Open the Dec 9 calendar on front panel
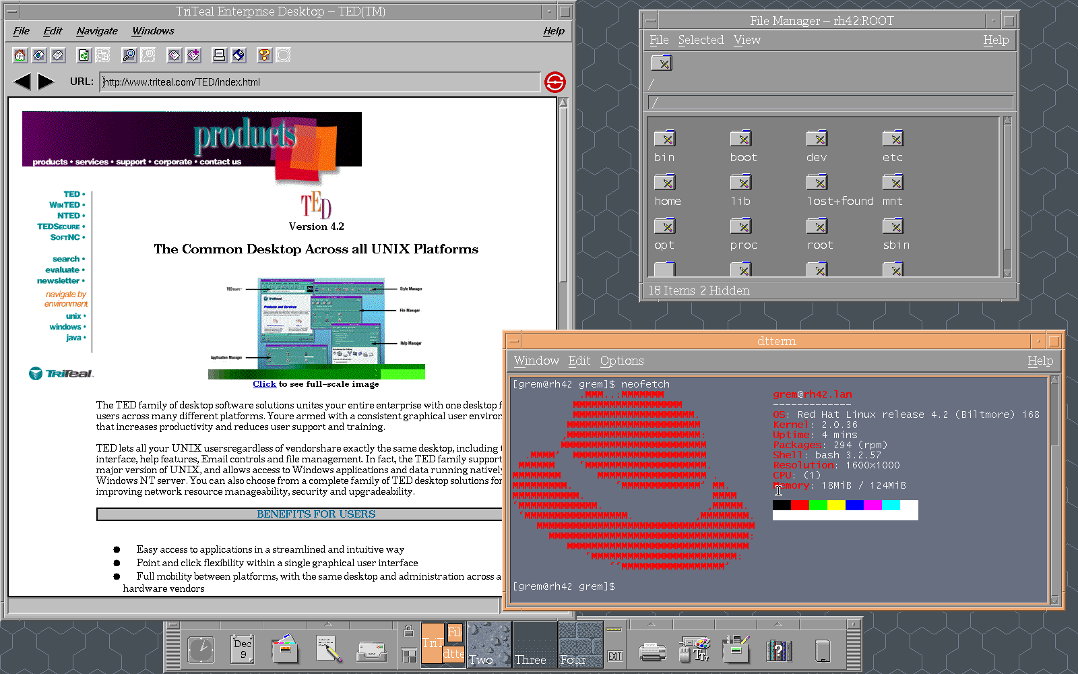Screen dimensions: 1078x674 pos(243,650)
